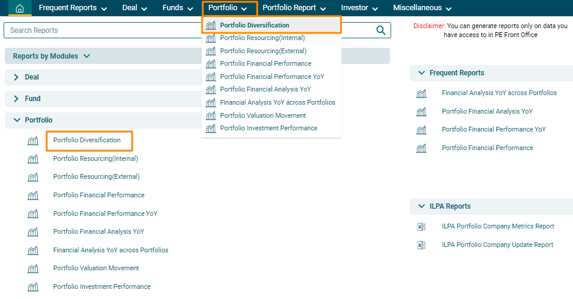
Task: Click the Home icon in navigation bar
Action: [x=20, y=8]
